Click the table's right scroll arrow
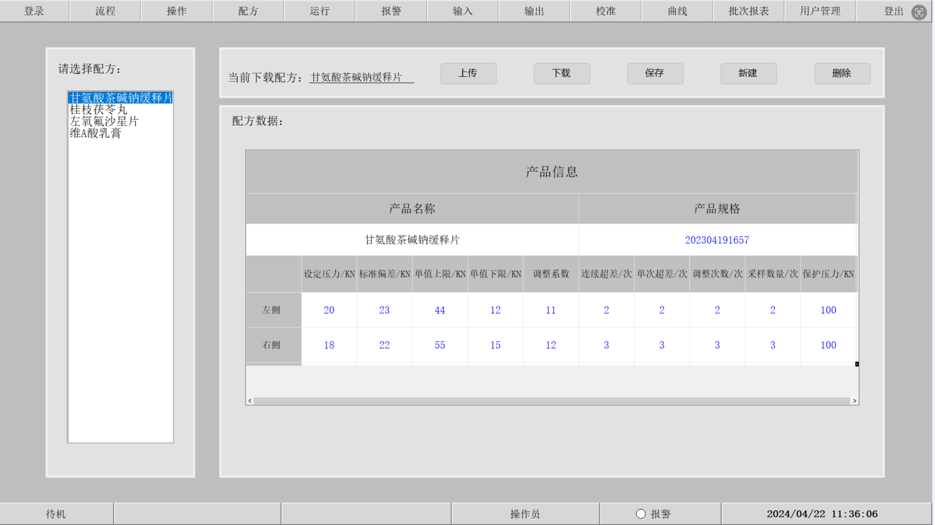 [854, 401]
